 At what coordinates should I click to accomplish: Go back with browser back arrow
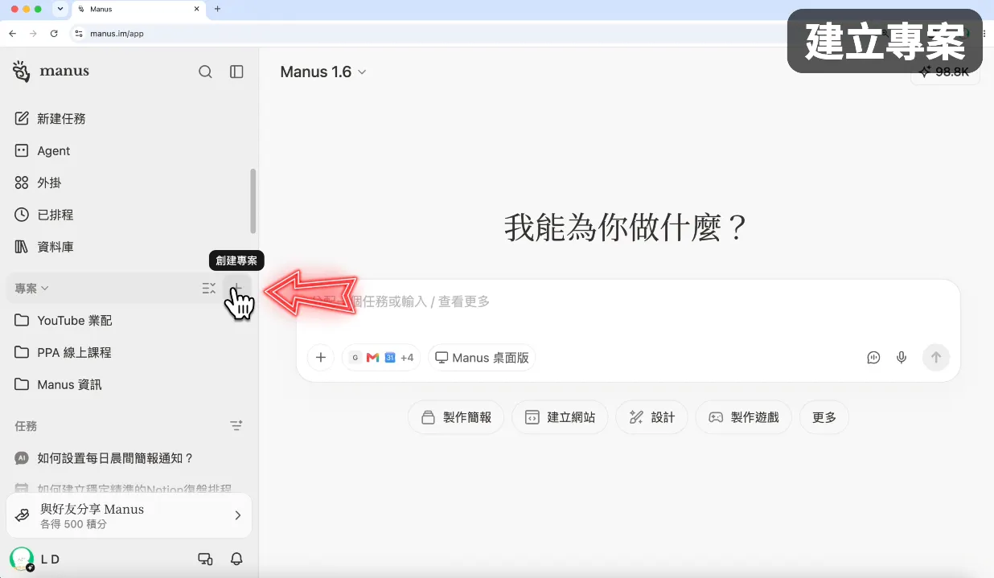coord(12,34)
